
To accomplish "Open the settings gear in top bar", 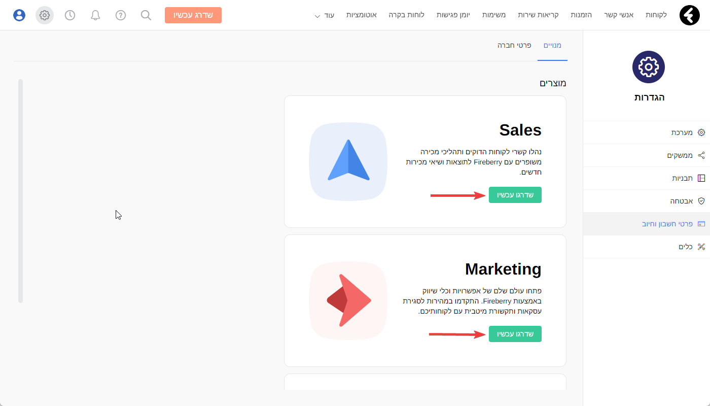I will click(x=45, y=15).
